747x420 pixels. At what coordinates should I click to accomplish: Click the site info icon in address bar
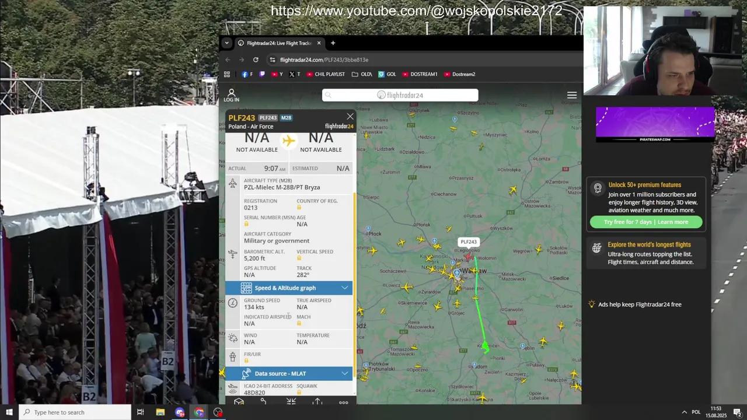(273, 60)
